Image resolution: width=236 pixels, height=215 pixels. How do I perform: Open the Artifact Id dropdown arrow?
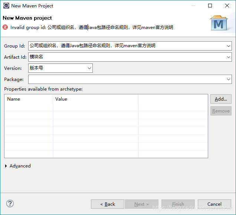point(229,57)
